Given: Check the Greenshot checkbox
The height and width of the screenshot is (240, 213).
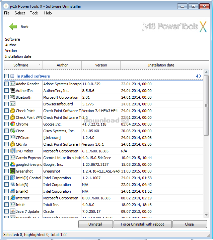Looking at the screenshot, I should click(x=7, y=171).
